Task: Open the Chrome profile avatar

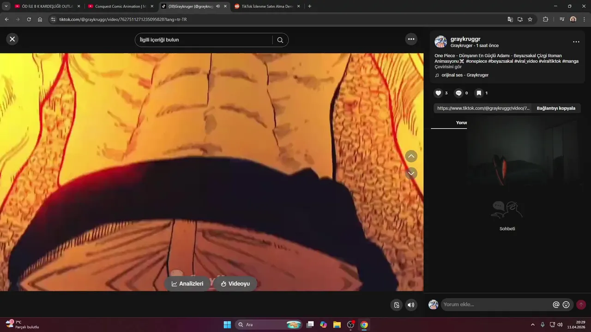Action: (573, 19)
